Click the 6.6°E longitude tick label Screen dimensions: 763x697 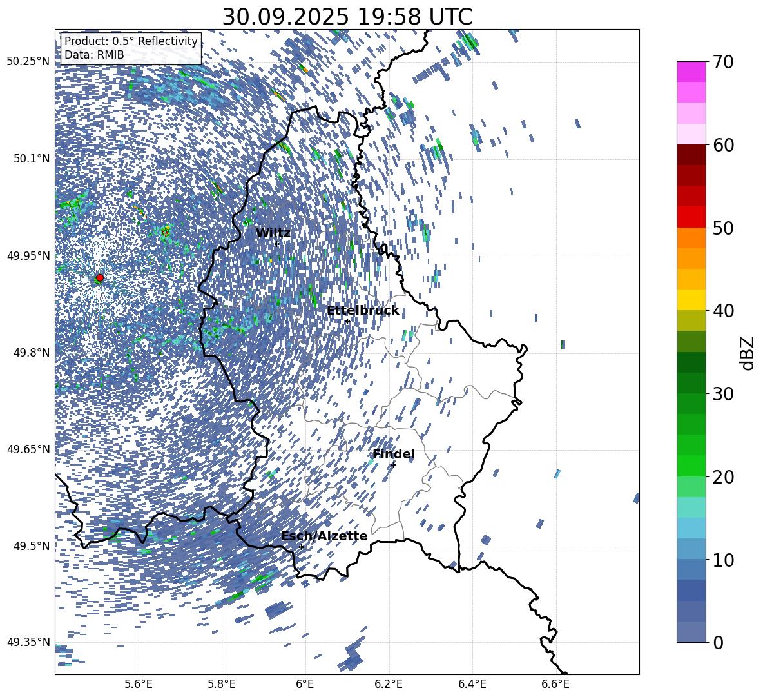(555, 684)
